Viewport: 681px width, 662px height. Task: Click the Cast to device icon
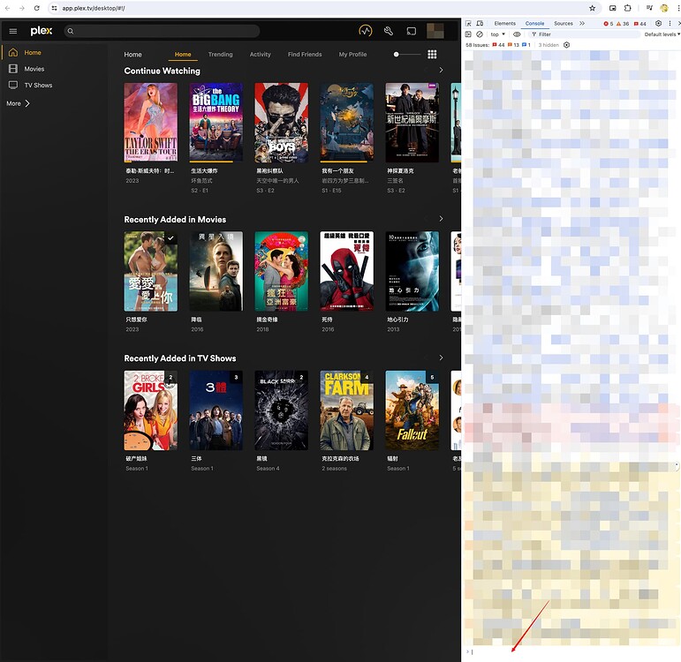coord(412,31)
